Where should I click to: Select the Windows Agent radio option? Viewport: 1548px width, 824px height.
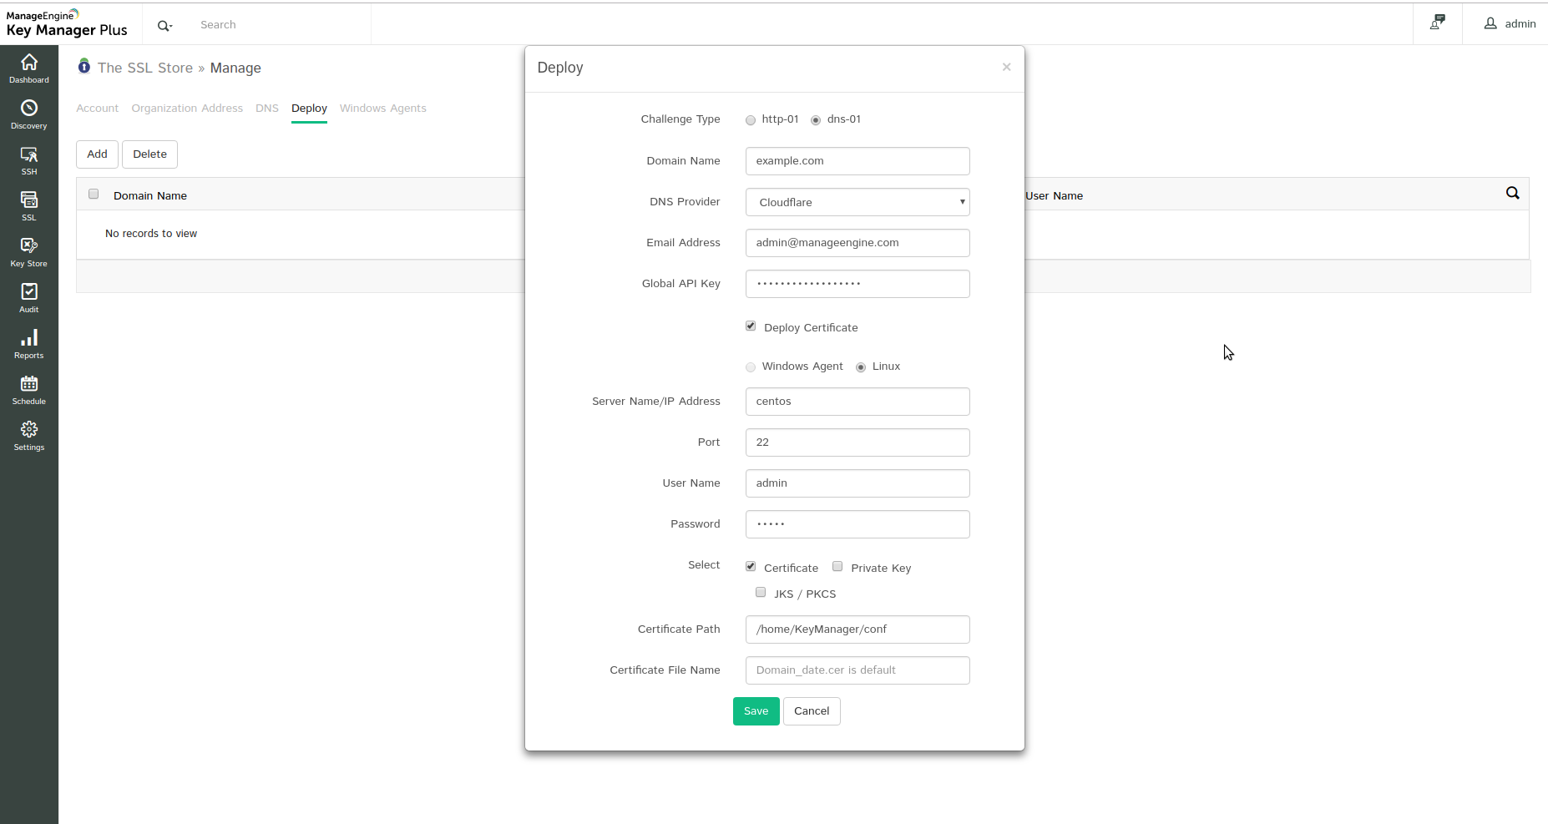(x=751, y=367)
